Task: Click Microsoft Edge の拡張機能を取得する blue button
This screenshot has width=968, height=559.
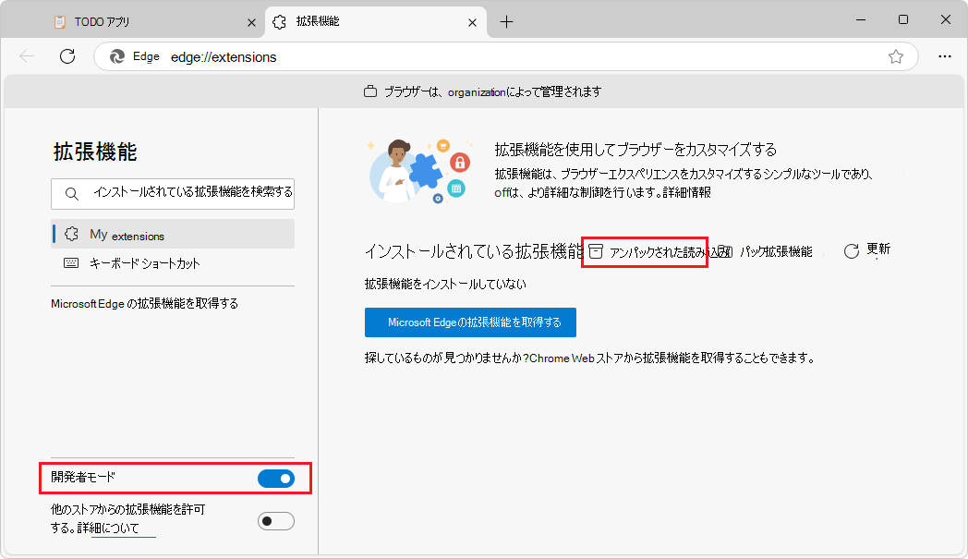Action: [471, 322]
